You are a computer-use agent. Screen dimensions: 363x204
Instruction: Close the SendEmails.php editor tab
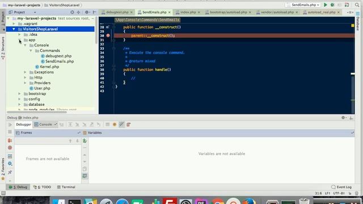coord(170,12)
